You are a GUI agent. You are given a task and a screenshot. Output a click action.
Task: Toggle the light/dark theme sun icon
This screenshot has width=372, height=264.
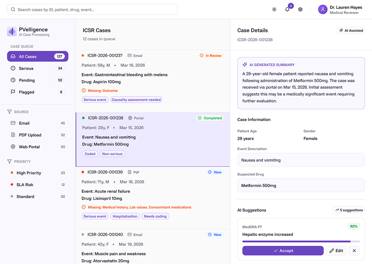coord(274,9)
